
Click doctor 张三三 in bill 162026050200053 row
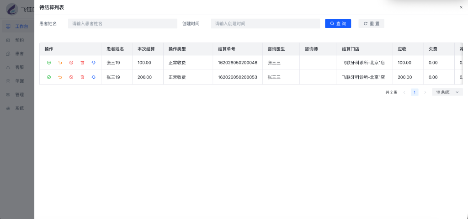coord(274,77)
